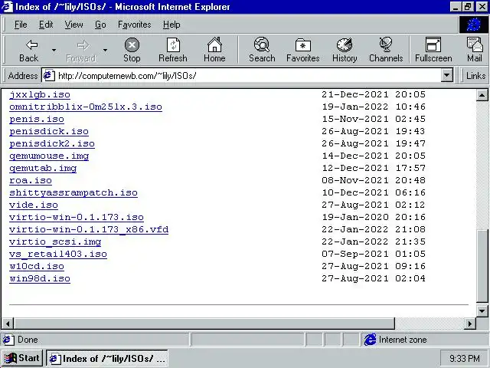
Task: Click the date 19-Jan-2020 20:16
Action: [374, 217]
